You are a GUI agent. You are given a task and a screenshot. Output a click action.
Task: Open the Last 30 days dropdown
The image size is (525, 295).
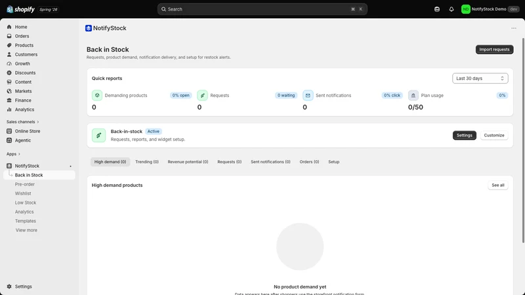[x=480, y=78]
